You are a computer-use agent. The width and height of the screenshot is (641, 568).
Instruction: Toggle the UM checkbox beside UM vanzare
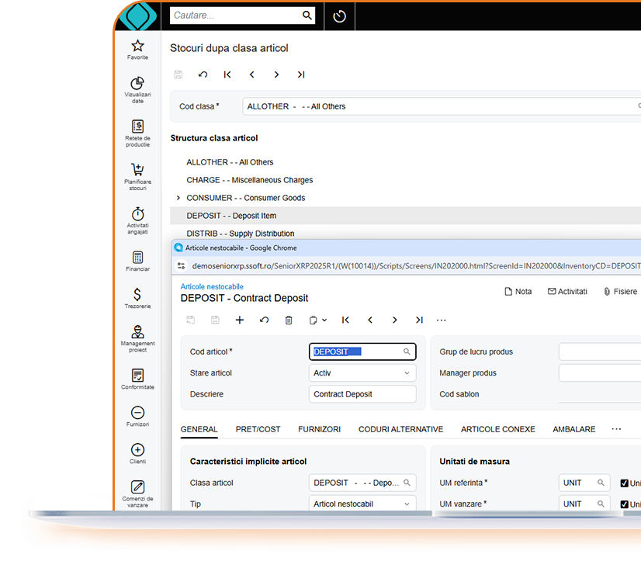(625, 504)
